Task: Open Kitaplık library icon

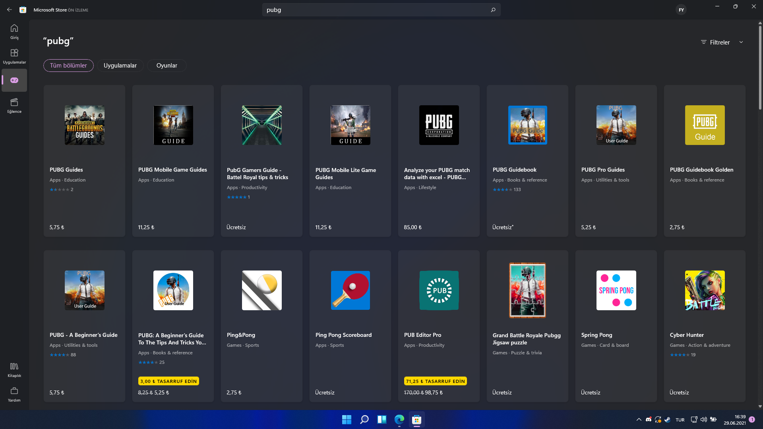Action: coord(14,369)
